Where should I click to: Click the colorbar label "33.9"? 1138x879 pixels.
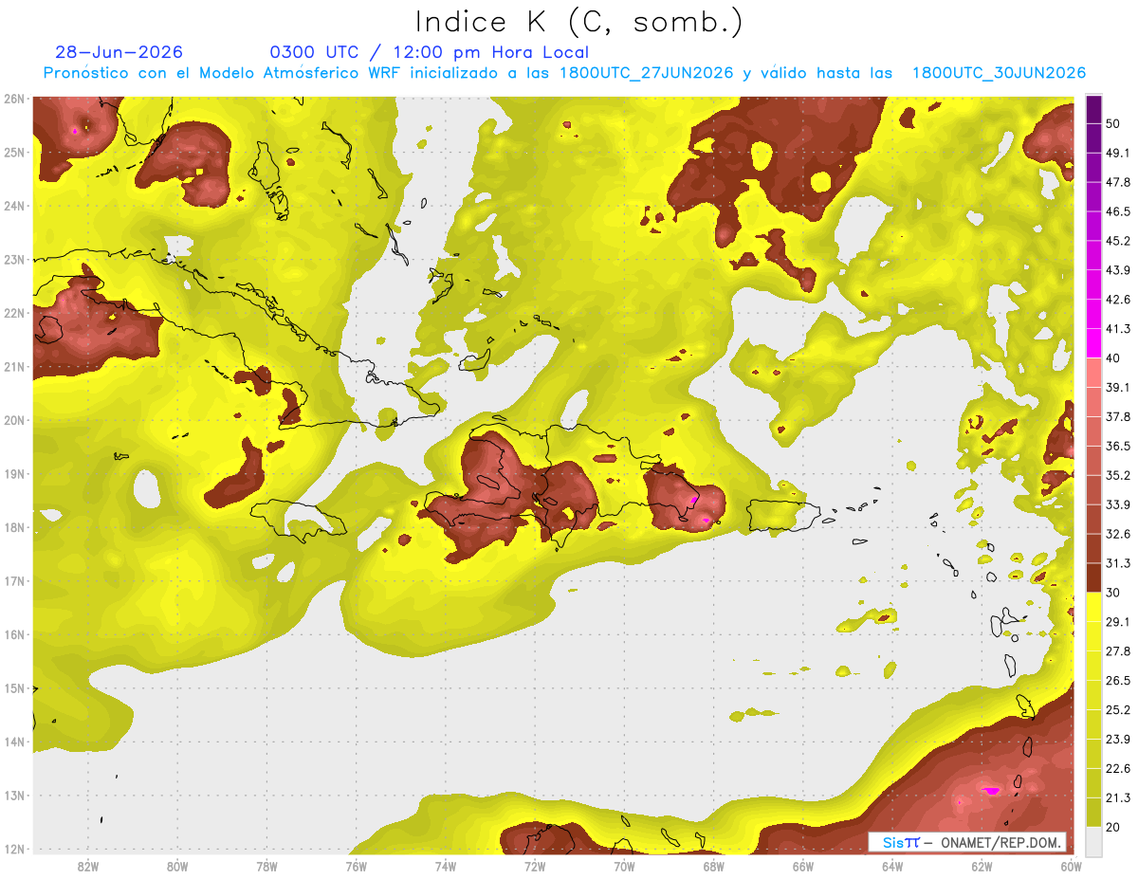pos(1117,504)
